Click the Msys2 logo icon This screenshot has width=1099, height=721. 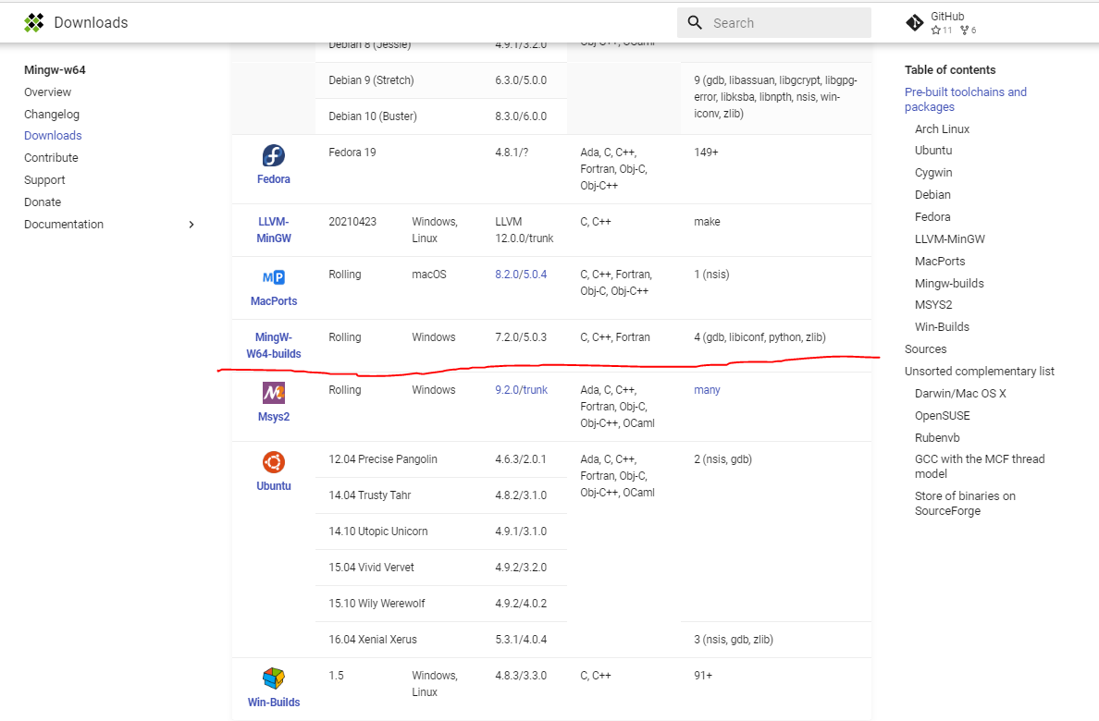click(x=273, y=393)
